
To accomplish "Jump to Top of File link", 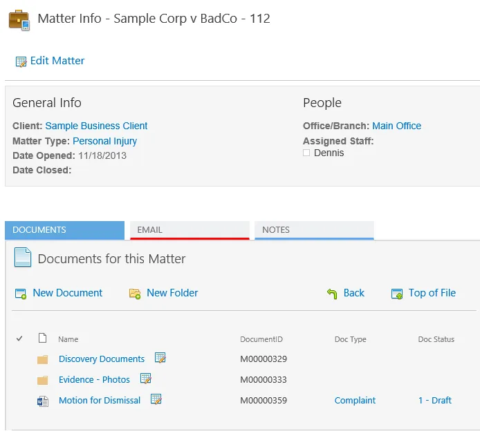I will [432, 293].
